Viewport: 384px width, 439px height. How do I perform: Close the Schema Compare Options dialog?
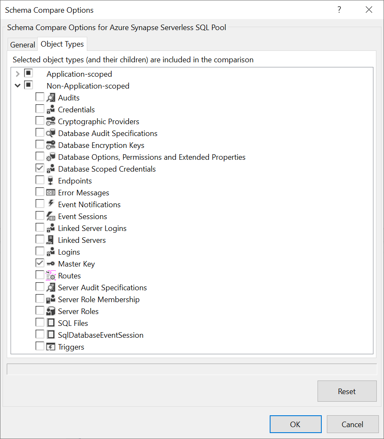click(369, 10)
